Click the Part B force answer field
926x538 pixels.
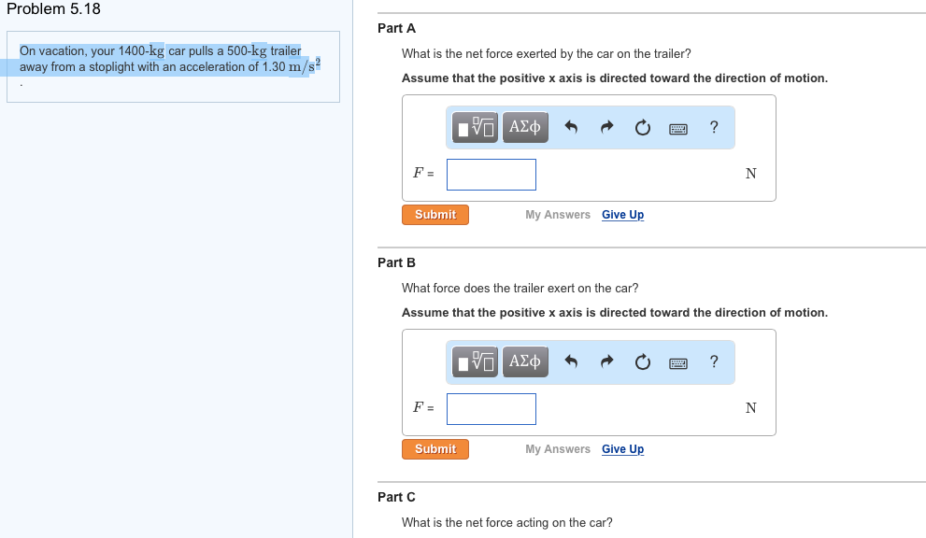(x=491, y=409)
